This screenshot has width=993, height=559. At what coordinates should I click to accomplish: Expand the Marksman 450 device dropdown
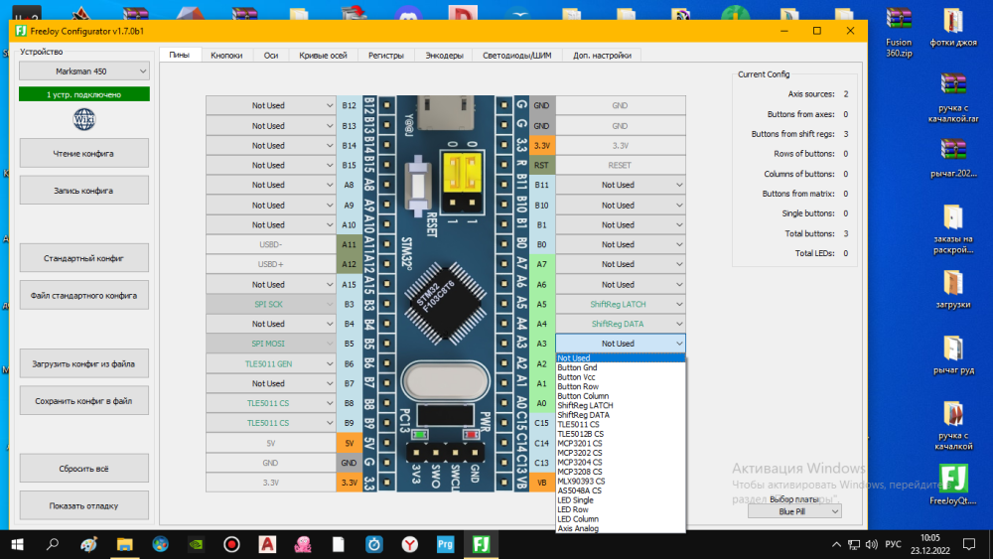(x=84, y=71)
